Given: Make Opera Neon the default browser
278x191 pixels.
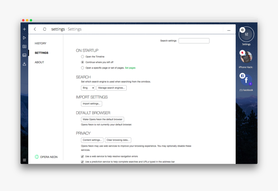Looking at the screenshot, I should point(102,120).
